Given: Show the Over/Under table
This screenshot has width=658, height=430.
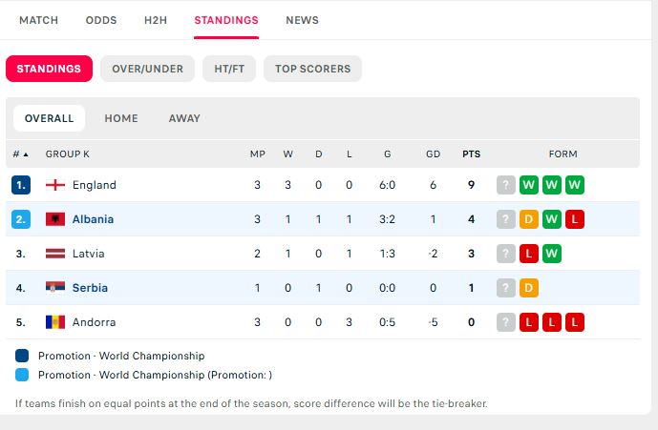Looking at the screenshot, I should [147, 69].
